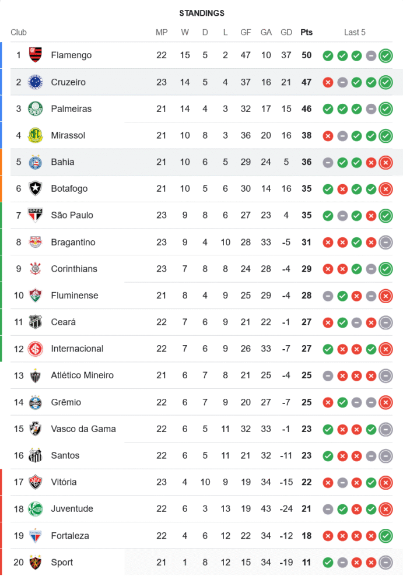This screenshot has width=403, height=583.
Task: Click the Palmeiras club crest
Action: point(36,108)
